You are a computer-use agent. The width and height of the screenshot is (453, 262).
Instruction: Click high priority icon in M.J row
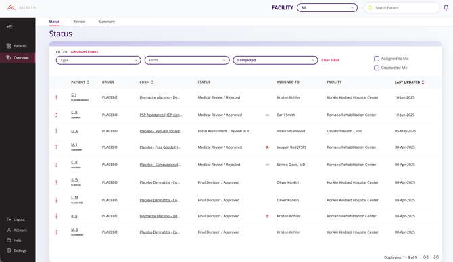pyautogui.click(x=267, y=147)
